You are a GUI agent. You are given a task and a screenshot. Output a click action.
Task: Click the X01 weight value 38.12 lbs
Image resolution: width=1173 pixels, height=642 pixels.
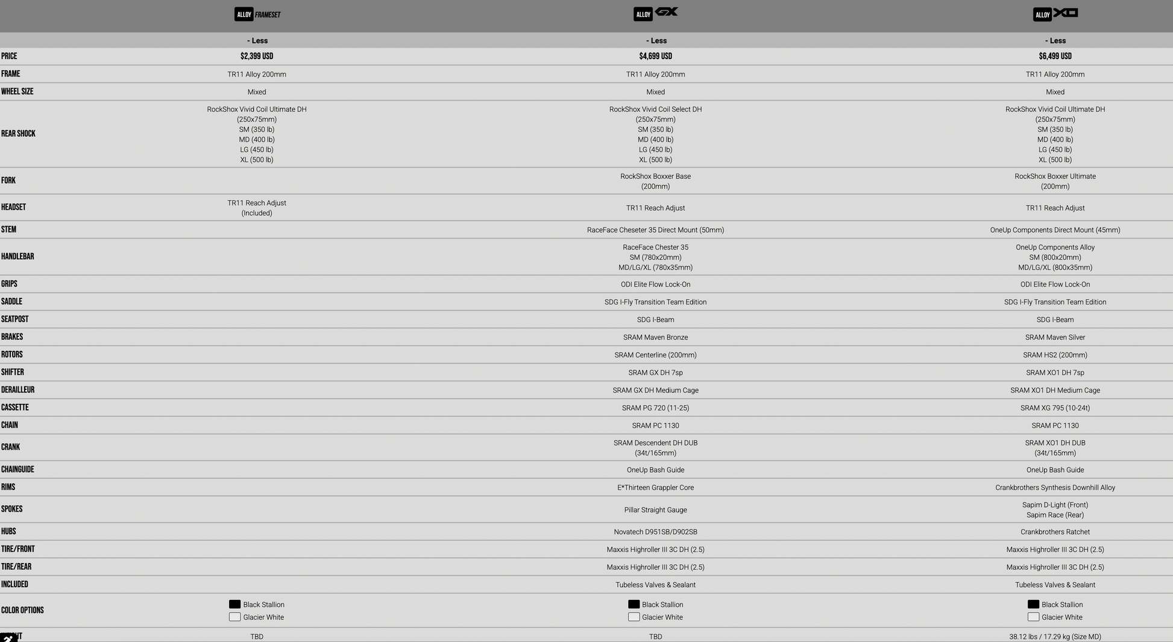(x=1055, y=637)
